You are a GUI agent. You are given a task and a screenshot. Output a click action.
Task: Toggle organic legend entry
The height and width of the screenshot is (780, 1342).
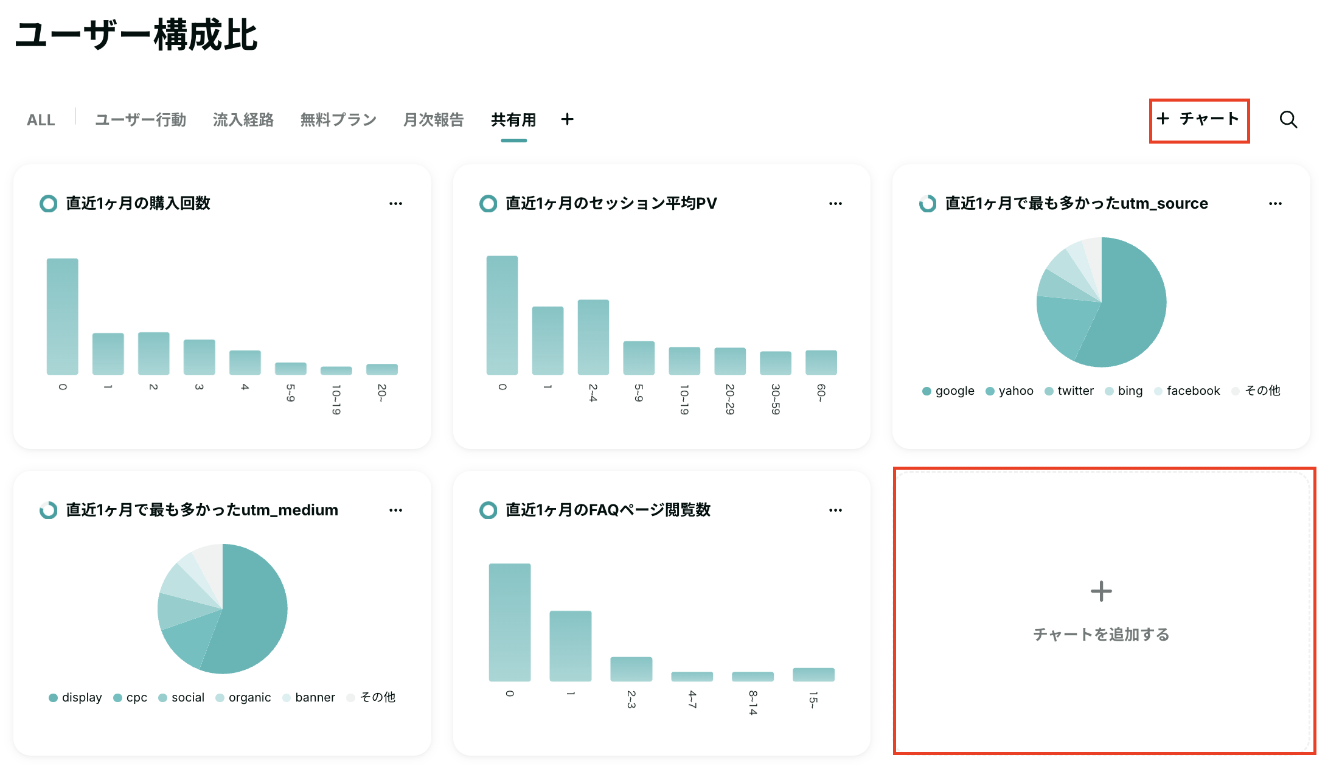tap(243, 697)
